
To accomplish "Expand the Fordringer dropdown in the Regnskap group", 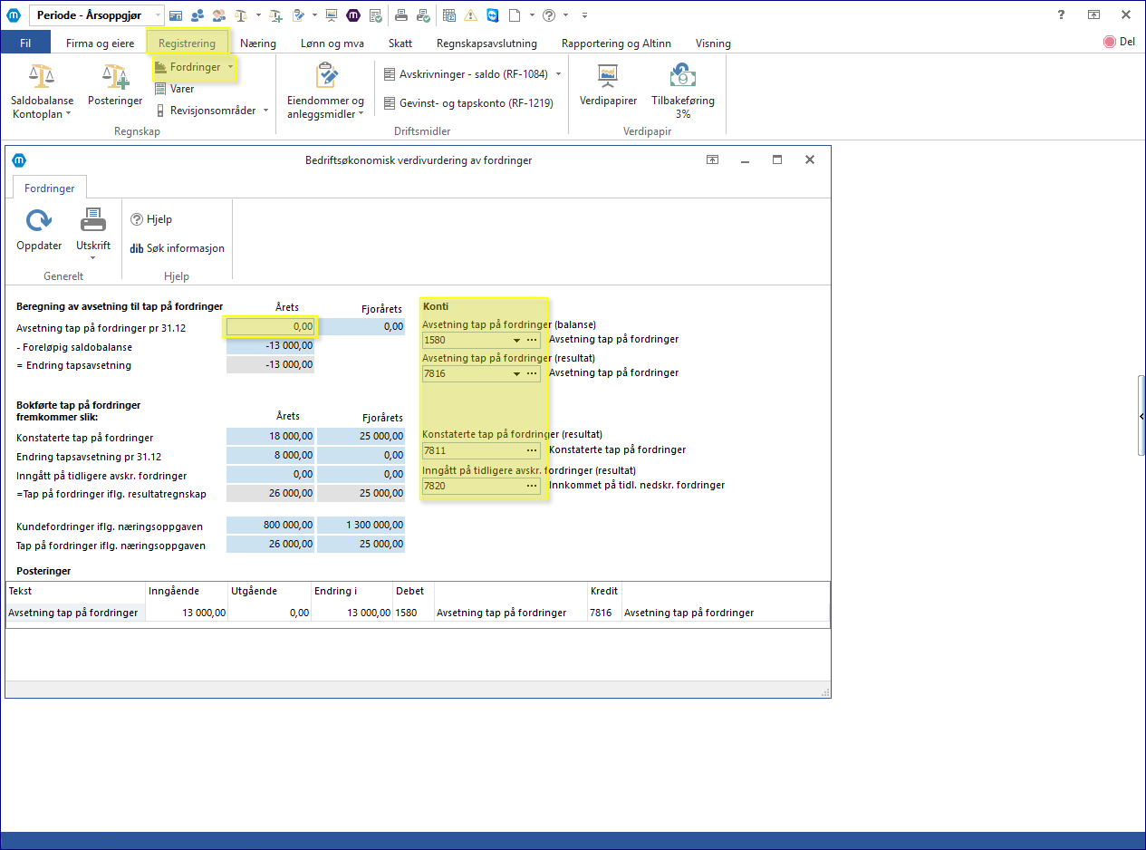I will tap(231, 67).
